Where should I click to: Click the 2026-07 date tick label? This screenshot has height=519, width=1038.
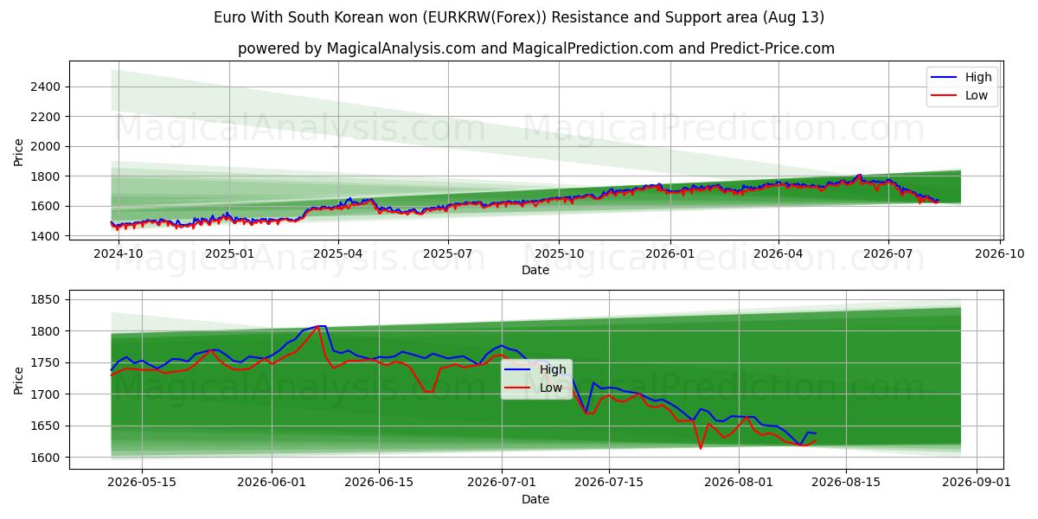pos(888,253)
